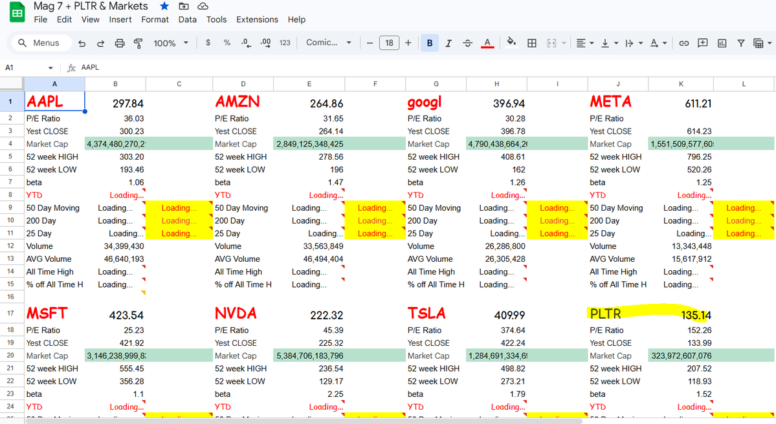Click the select-all corner box
Viewport: 776px width, 424px height.
tap(12, 84)
